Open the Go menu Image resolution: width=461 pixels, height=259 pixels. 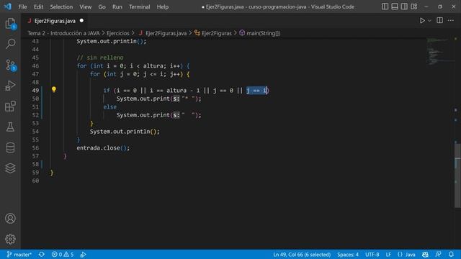(x=102, y=6)
